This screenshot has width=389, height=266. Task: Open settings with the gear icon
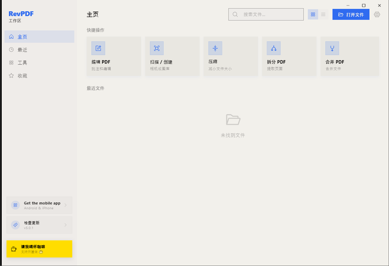coord(377,14)
